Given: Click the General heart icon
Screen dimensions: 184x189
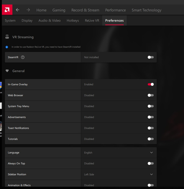Looking at the screenshot, I should [7, 71].
